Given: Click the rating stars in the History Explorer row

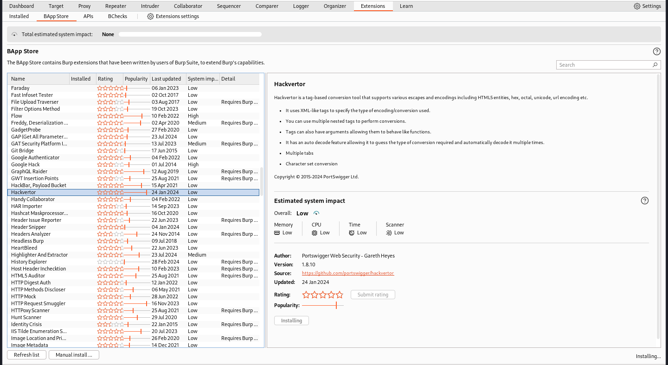Looking at the screenshot, I should point(111,262).
